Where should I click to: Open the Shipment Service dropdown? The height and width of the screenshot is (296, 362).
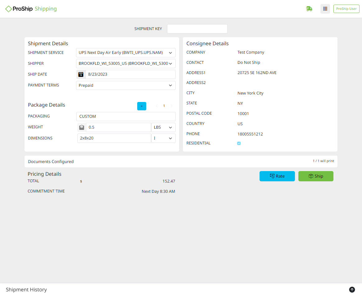tap(170, 53)
